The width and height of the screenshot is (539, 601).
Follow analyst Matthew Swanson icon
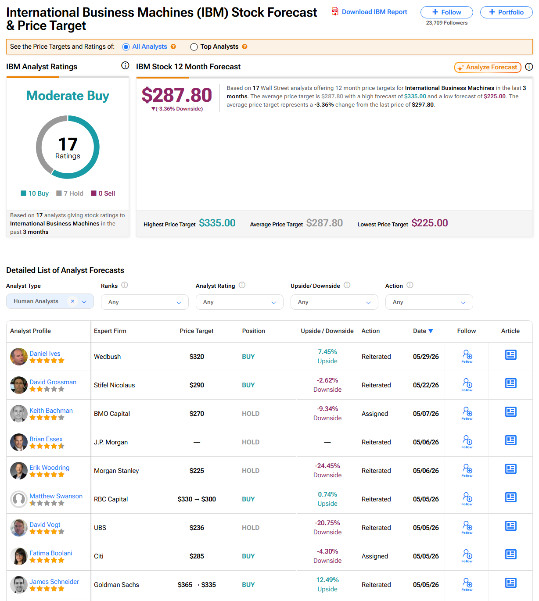pyautogui.click(x=467, y=499)
